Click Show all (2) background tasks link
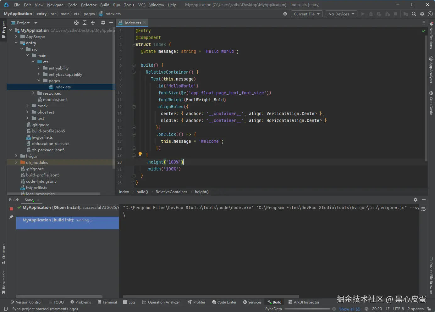The height and width of the screenshot is (312, 435). 350,309
